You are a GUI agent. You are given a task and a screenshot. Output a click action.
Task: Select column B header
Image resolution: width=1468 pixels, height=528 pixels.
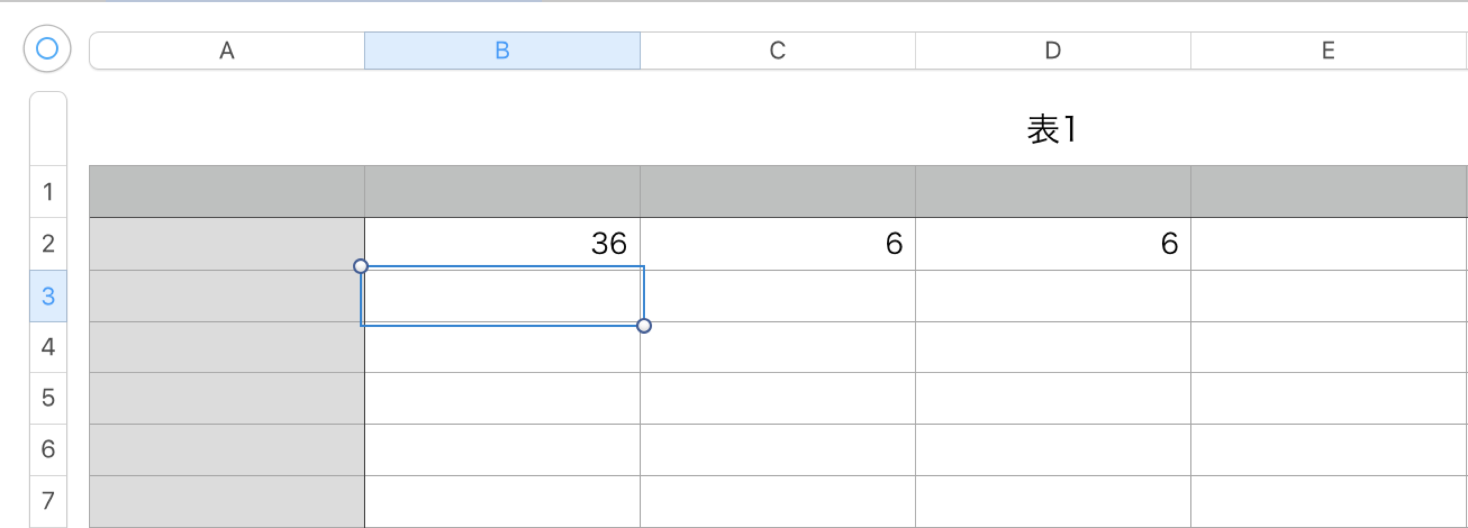click(x=502, y=51)
